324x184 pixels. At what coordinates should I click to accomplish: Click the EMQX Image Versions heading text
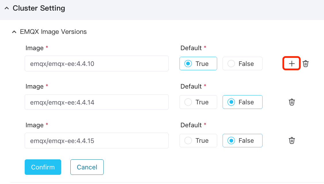click(x=53, y=32)
